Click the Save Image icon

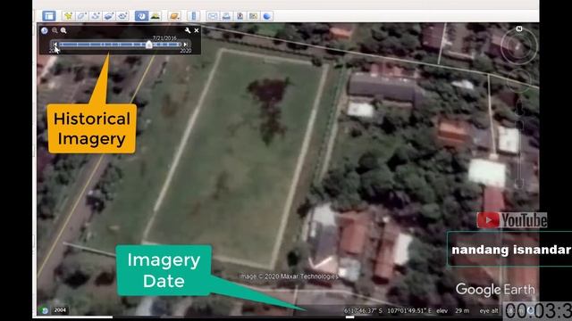[x=240, y=16]
